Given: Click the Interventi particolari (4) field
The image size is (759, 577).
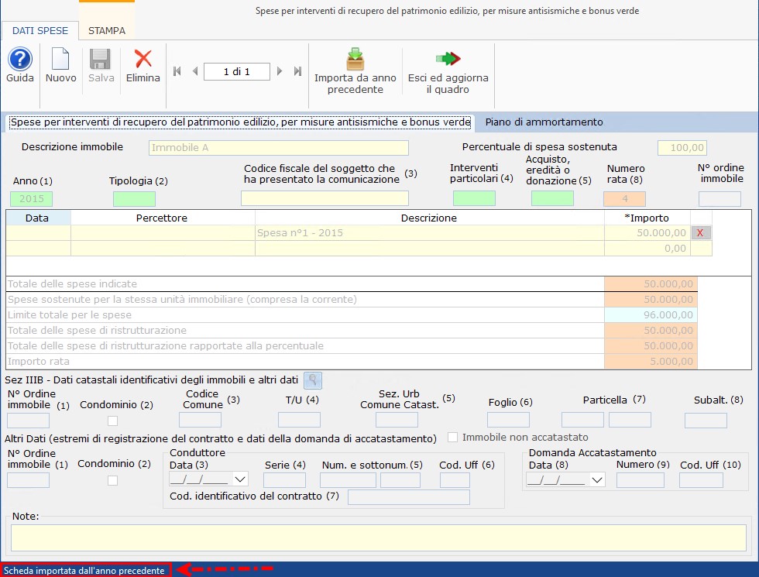Looking at the screenshot, I should pos(474,198).
